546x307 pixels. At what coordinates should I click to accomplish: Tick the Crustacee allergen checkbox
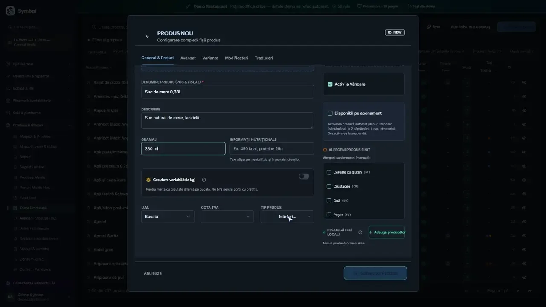[329, 187]
